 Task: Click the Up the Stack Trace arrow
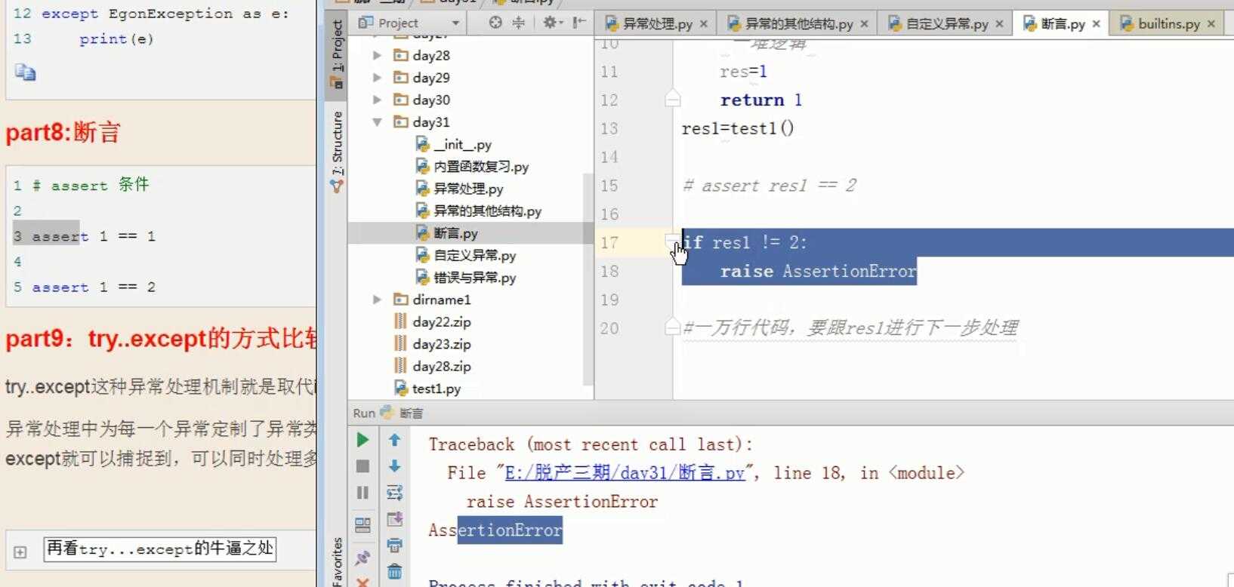tap(394, 440)
